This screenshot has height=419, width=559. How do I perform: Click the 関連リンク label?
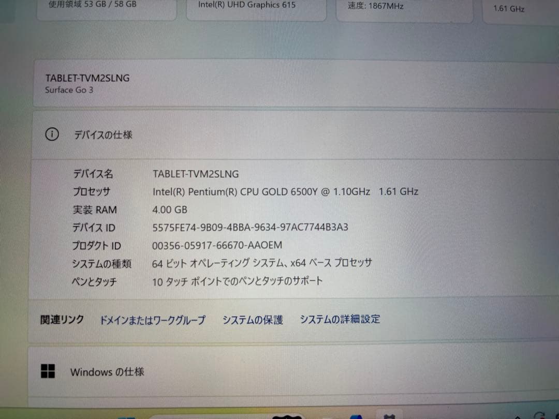click(x=62, y=320)
